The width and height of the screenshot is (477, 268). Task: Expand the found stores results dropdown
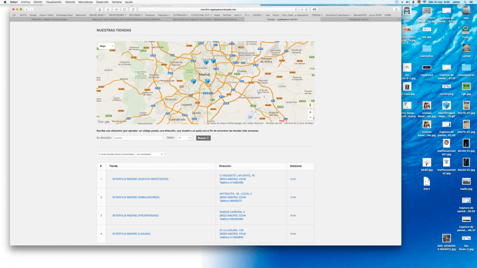point(131,155)
